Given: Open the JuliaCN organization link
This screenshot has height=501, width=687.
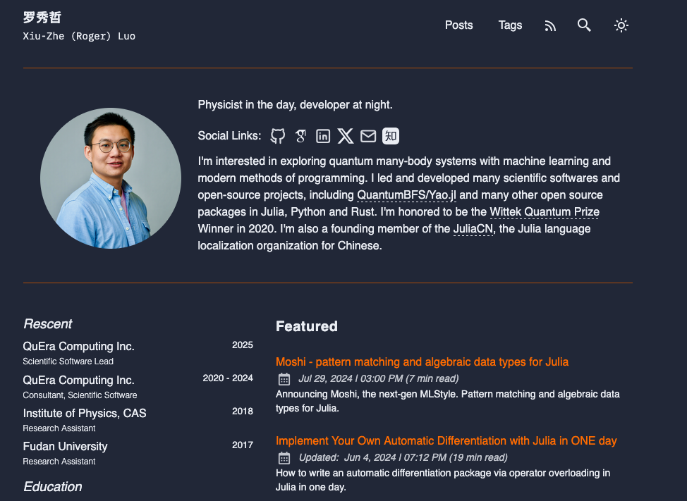Looking at the screenshot, I should click(x=473, y=228).
